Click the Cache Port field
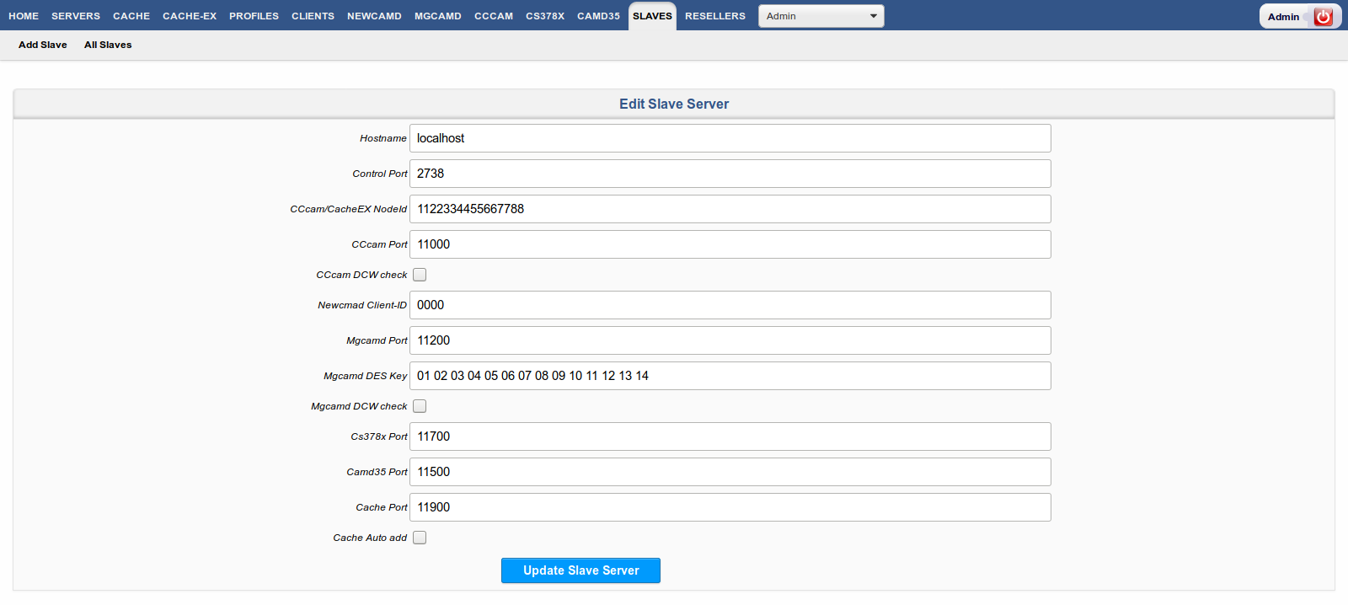Image resolution: width=1348 pixels, height=605 pixels. (730, 507)
